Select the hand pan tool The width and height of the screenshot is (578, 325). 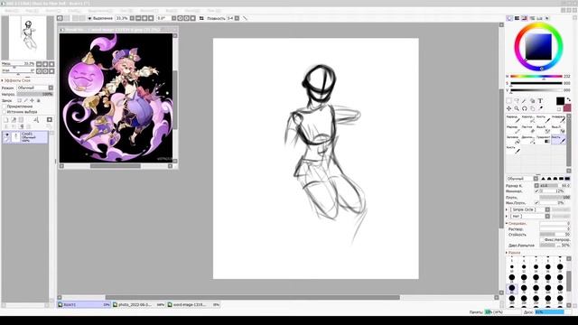[x=532, y=108]
